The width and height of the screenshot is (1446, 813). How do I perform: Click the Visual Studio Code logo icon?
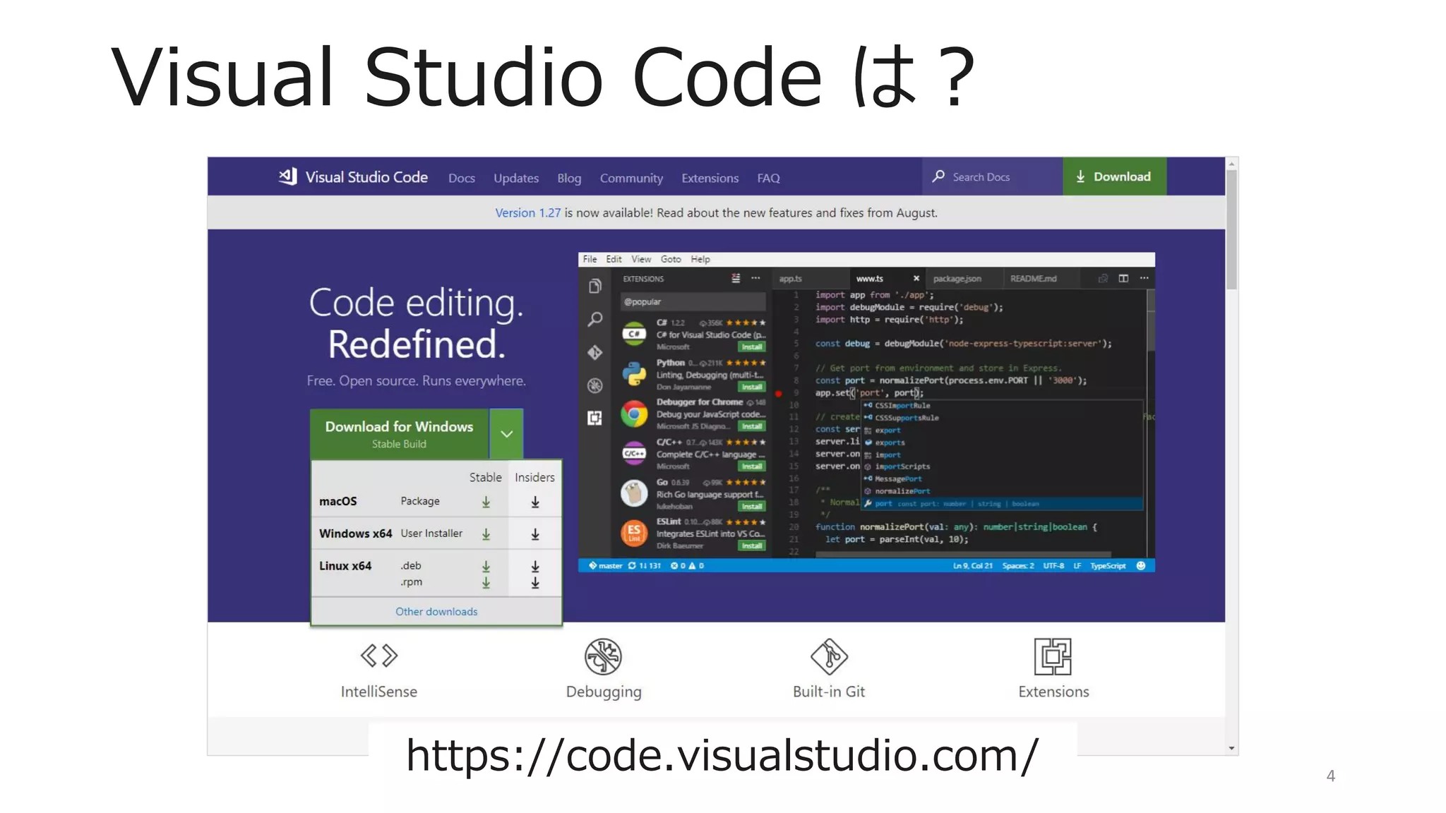pyautogui.click(x=287, y=176)
